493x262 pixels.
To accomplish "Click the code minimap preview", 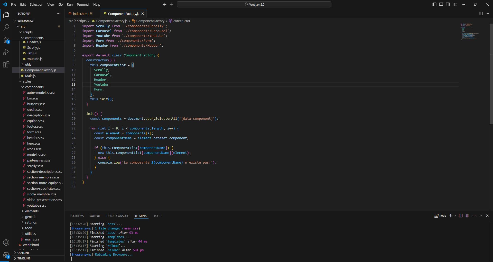I will 470,32.
